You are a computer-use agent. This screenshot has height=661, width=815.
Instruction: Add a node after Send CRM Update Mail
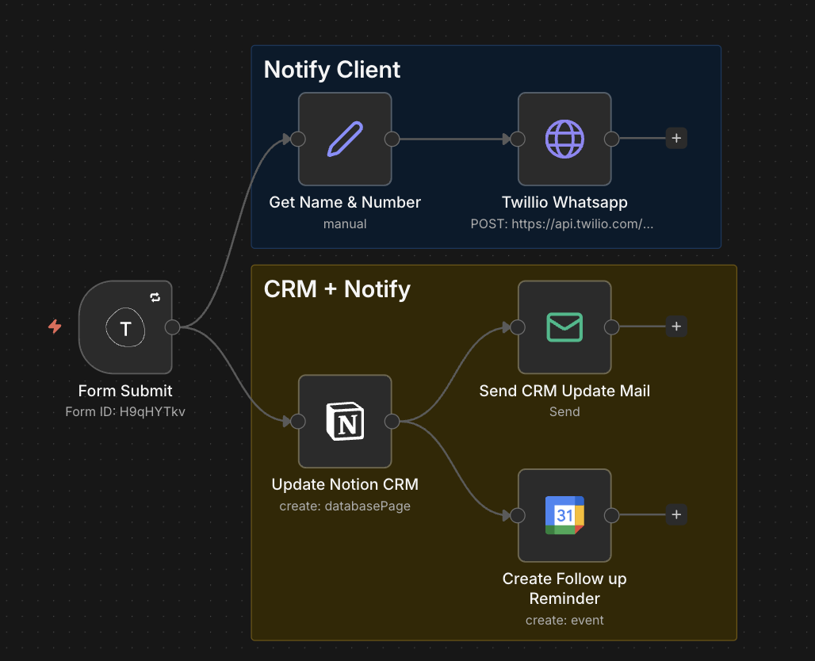(676, 327)
